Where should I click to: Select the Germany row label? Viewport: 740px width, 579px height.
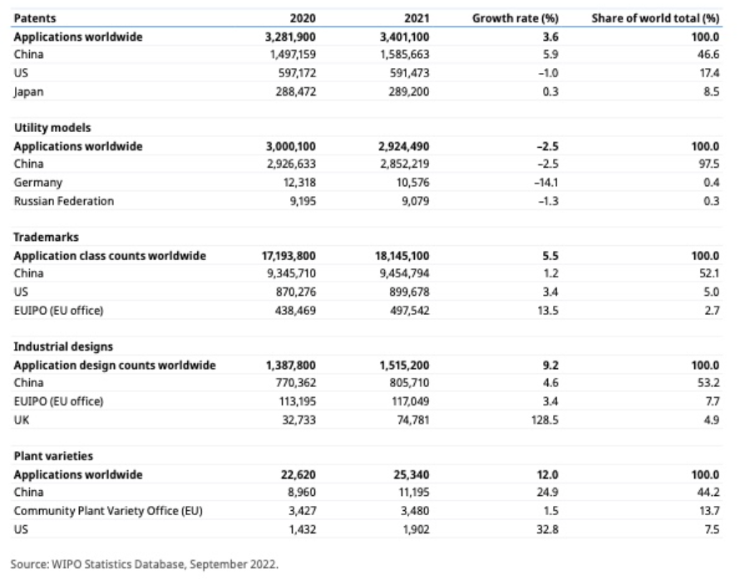(x=38, y=183)
